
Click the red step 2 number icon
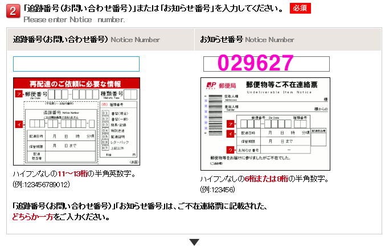[13, 11]
